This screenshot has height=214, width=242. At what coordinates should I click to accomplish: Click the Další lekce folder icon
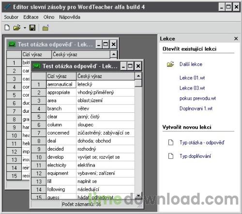170,64
